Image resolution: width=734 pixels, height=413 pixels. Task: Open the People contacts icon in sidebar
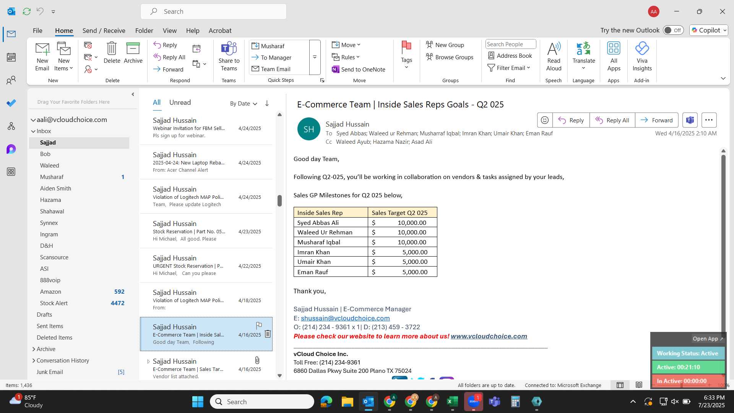point(11,80)
